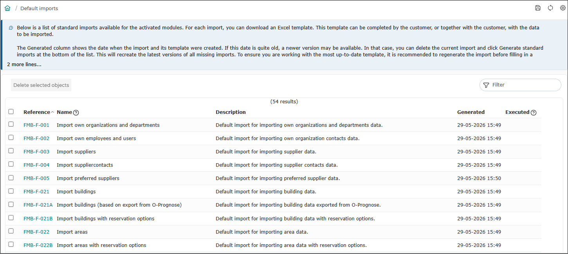Viewport: 568px width, 254px height.
Task: Click the '29-05-2026 15:50' generated date
Action: [x=479, y=178]
